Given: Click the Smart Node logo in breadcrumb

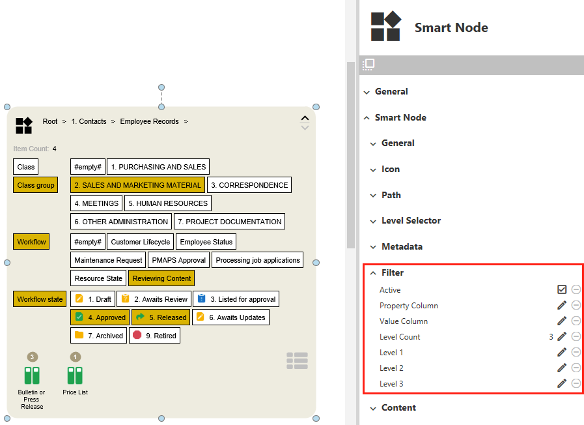Looking at the screenshot, I should click(x=24, y=125).
